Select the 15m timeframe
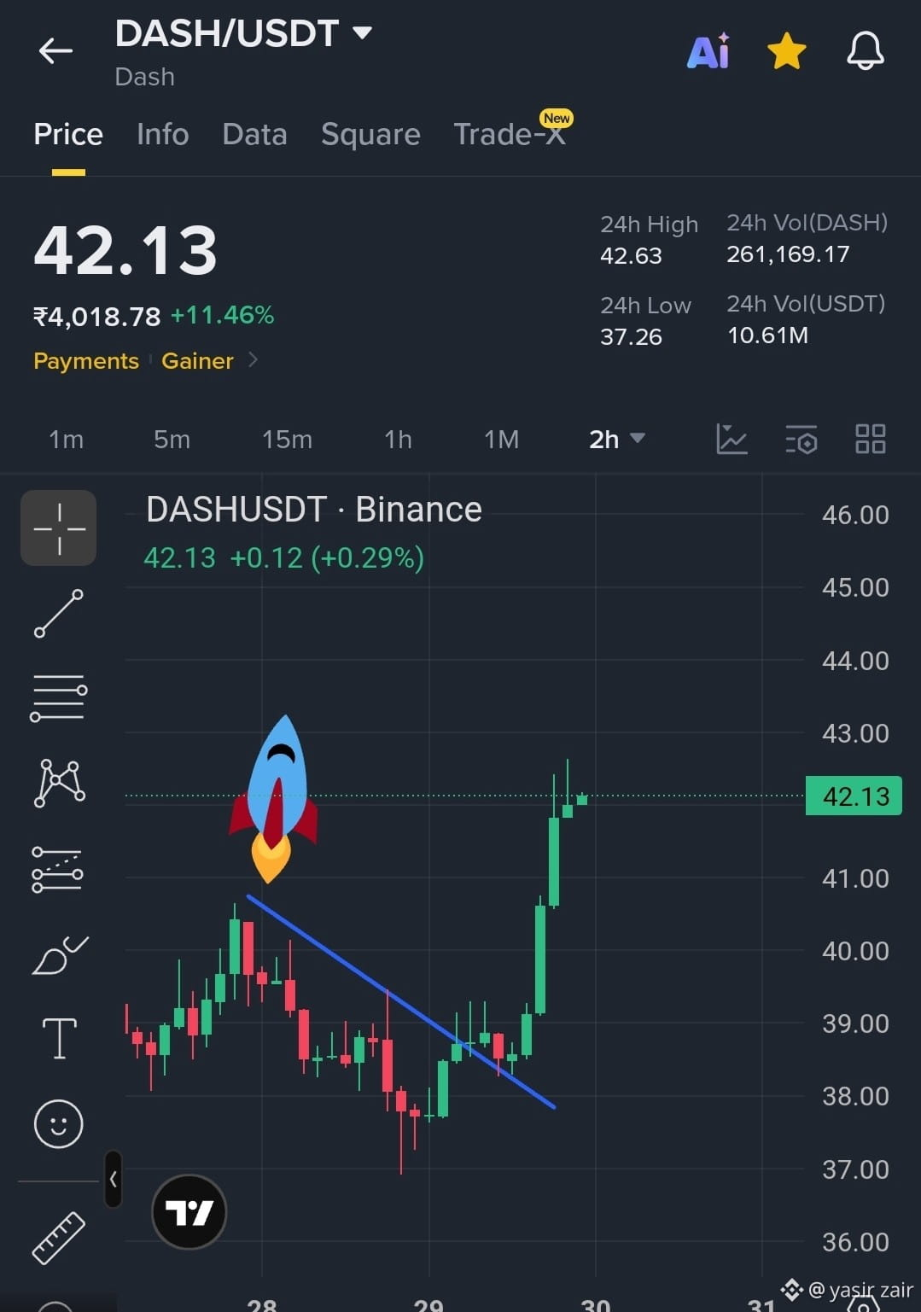 [x=287, y=439]
